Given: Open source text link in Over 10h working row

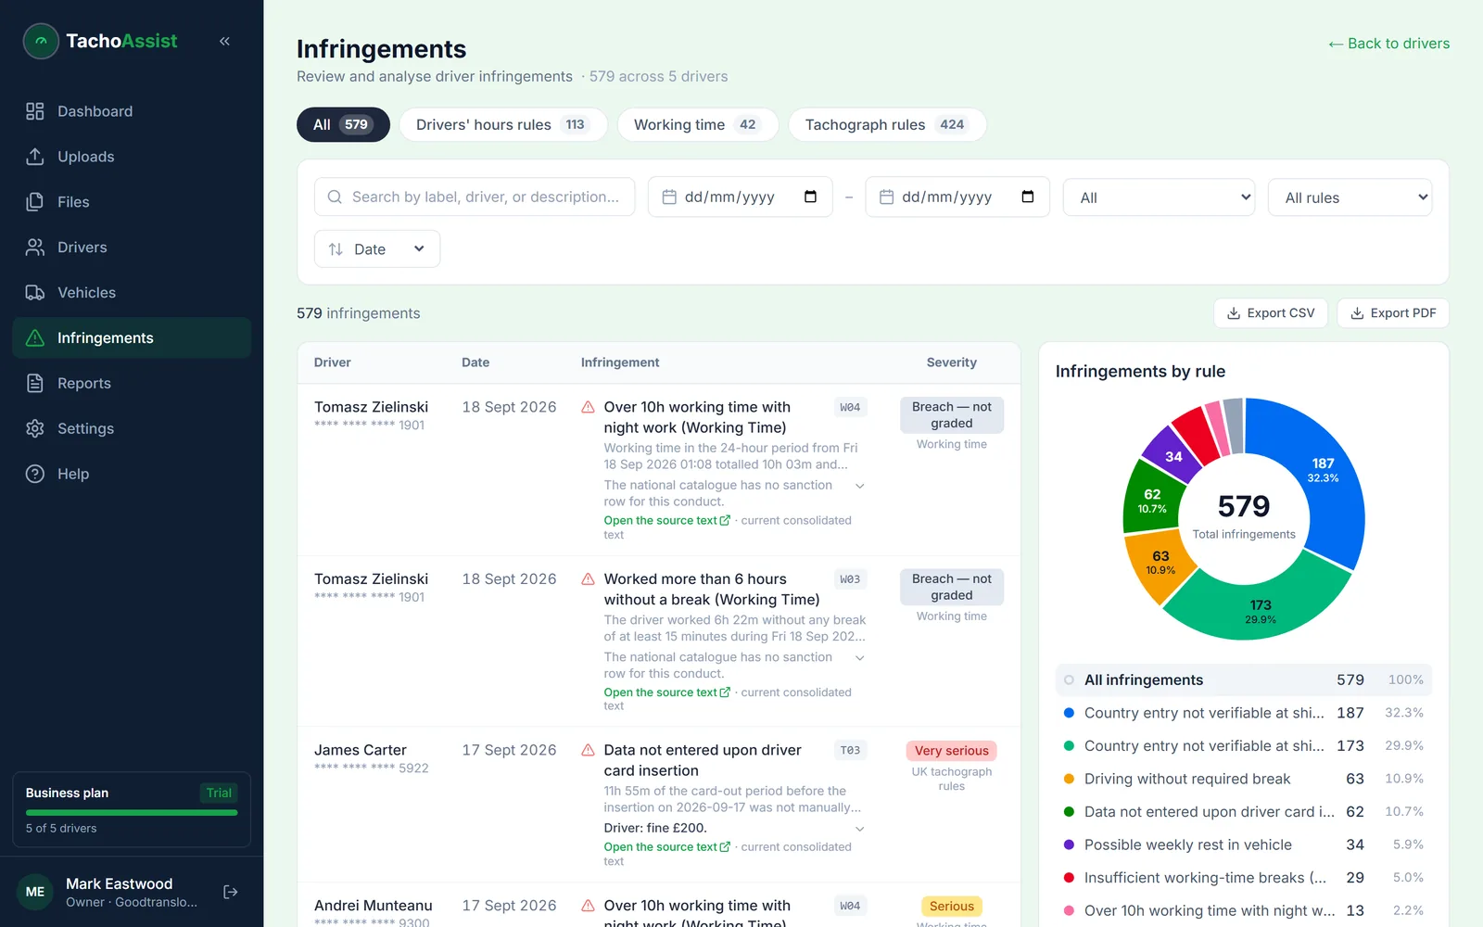Looking at the screenshot, I should pos(667,521).
